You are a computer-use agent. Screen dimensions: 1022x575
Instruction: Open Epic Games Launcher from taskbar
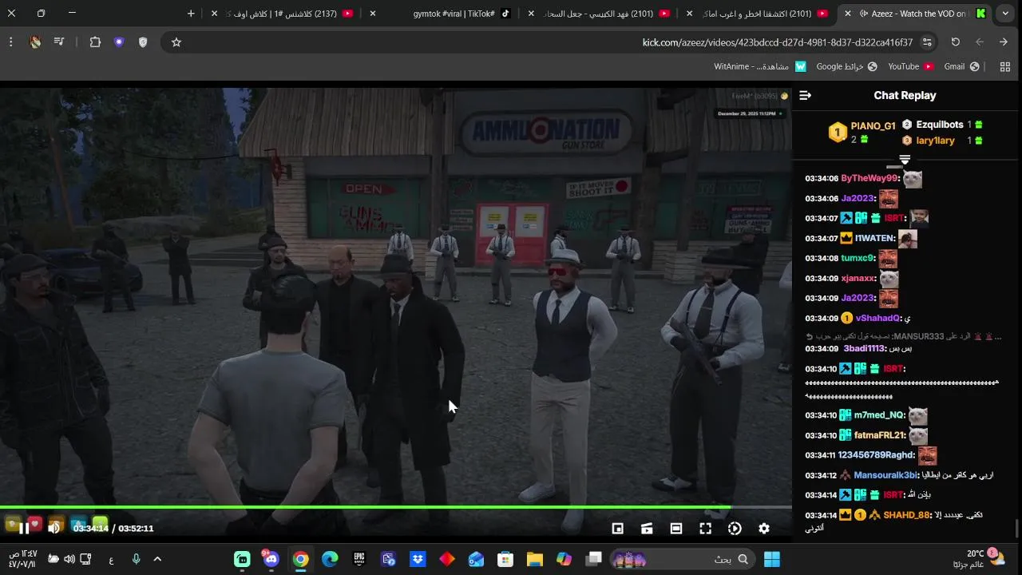pyautogui.click(x=359, y=559)
